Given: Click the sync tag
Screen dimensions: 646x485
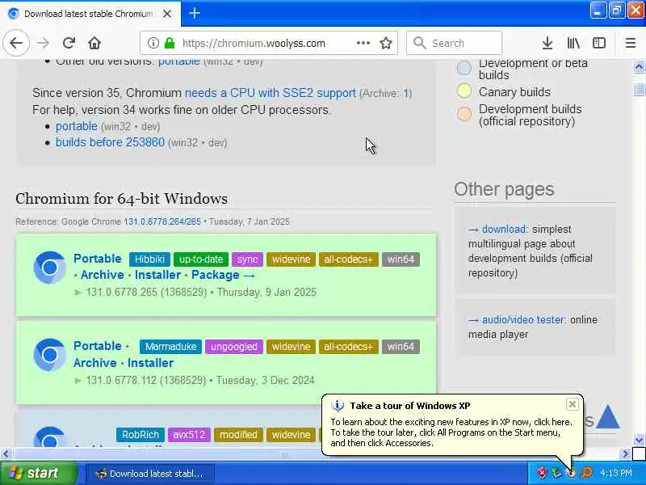Looking at the screenshot, I should 247,259.
